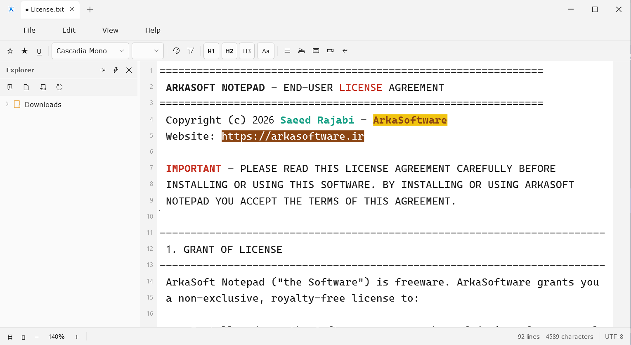
Task: Click the camera-shaped icon in toolbar
Action: (x=330, y=51)
